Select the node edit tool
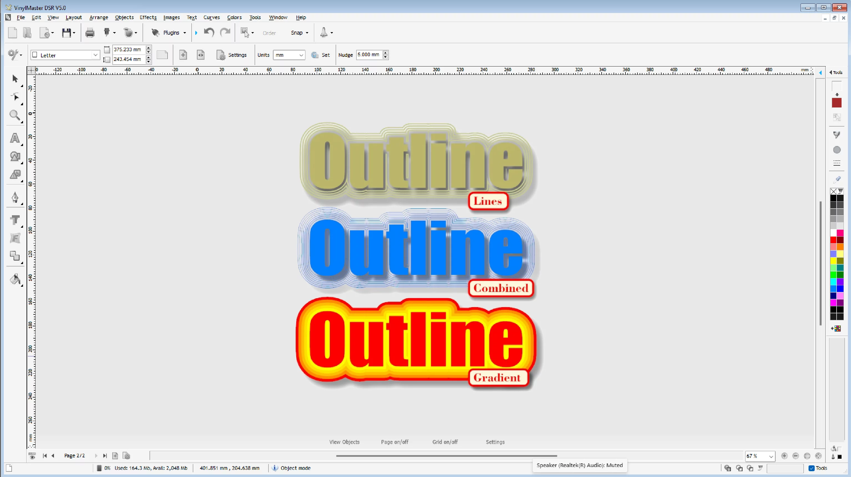 [15, 97]
